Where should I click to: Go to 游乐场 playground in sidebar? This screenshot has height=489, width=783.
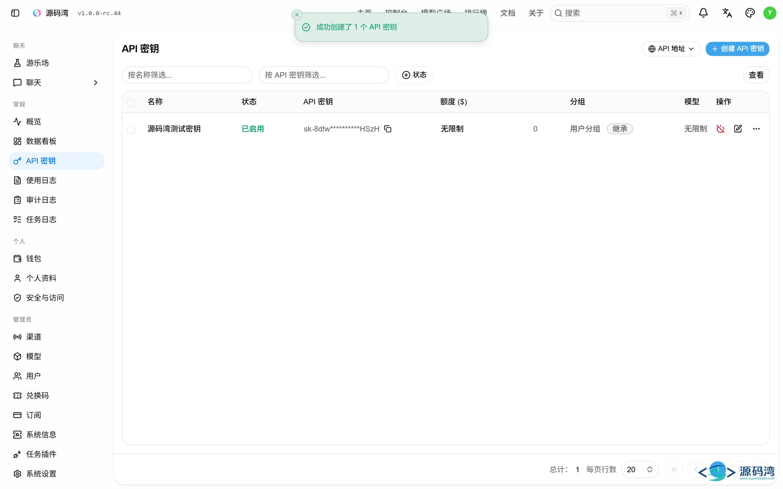[x=57, y=63]
